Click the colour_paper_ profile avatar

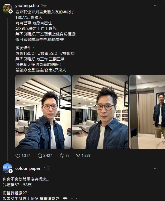pyautogui.click(x=7, y=168)
